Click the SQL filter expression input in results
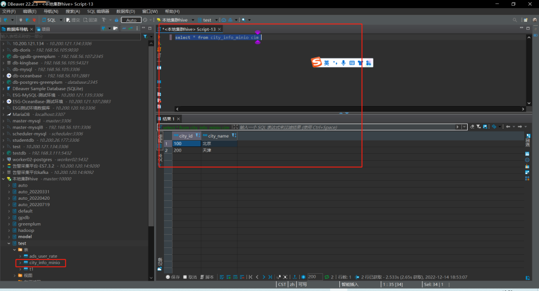The height and width of the screenshot is (291, 539). click(347, 127)
